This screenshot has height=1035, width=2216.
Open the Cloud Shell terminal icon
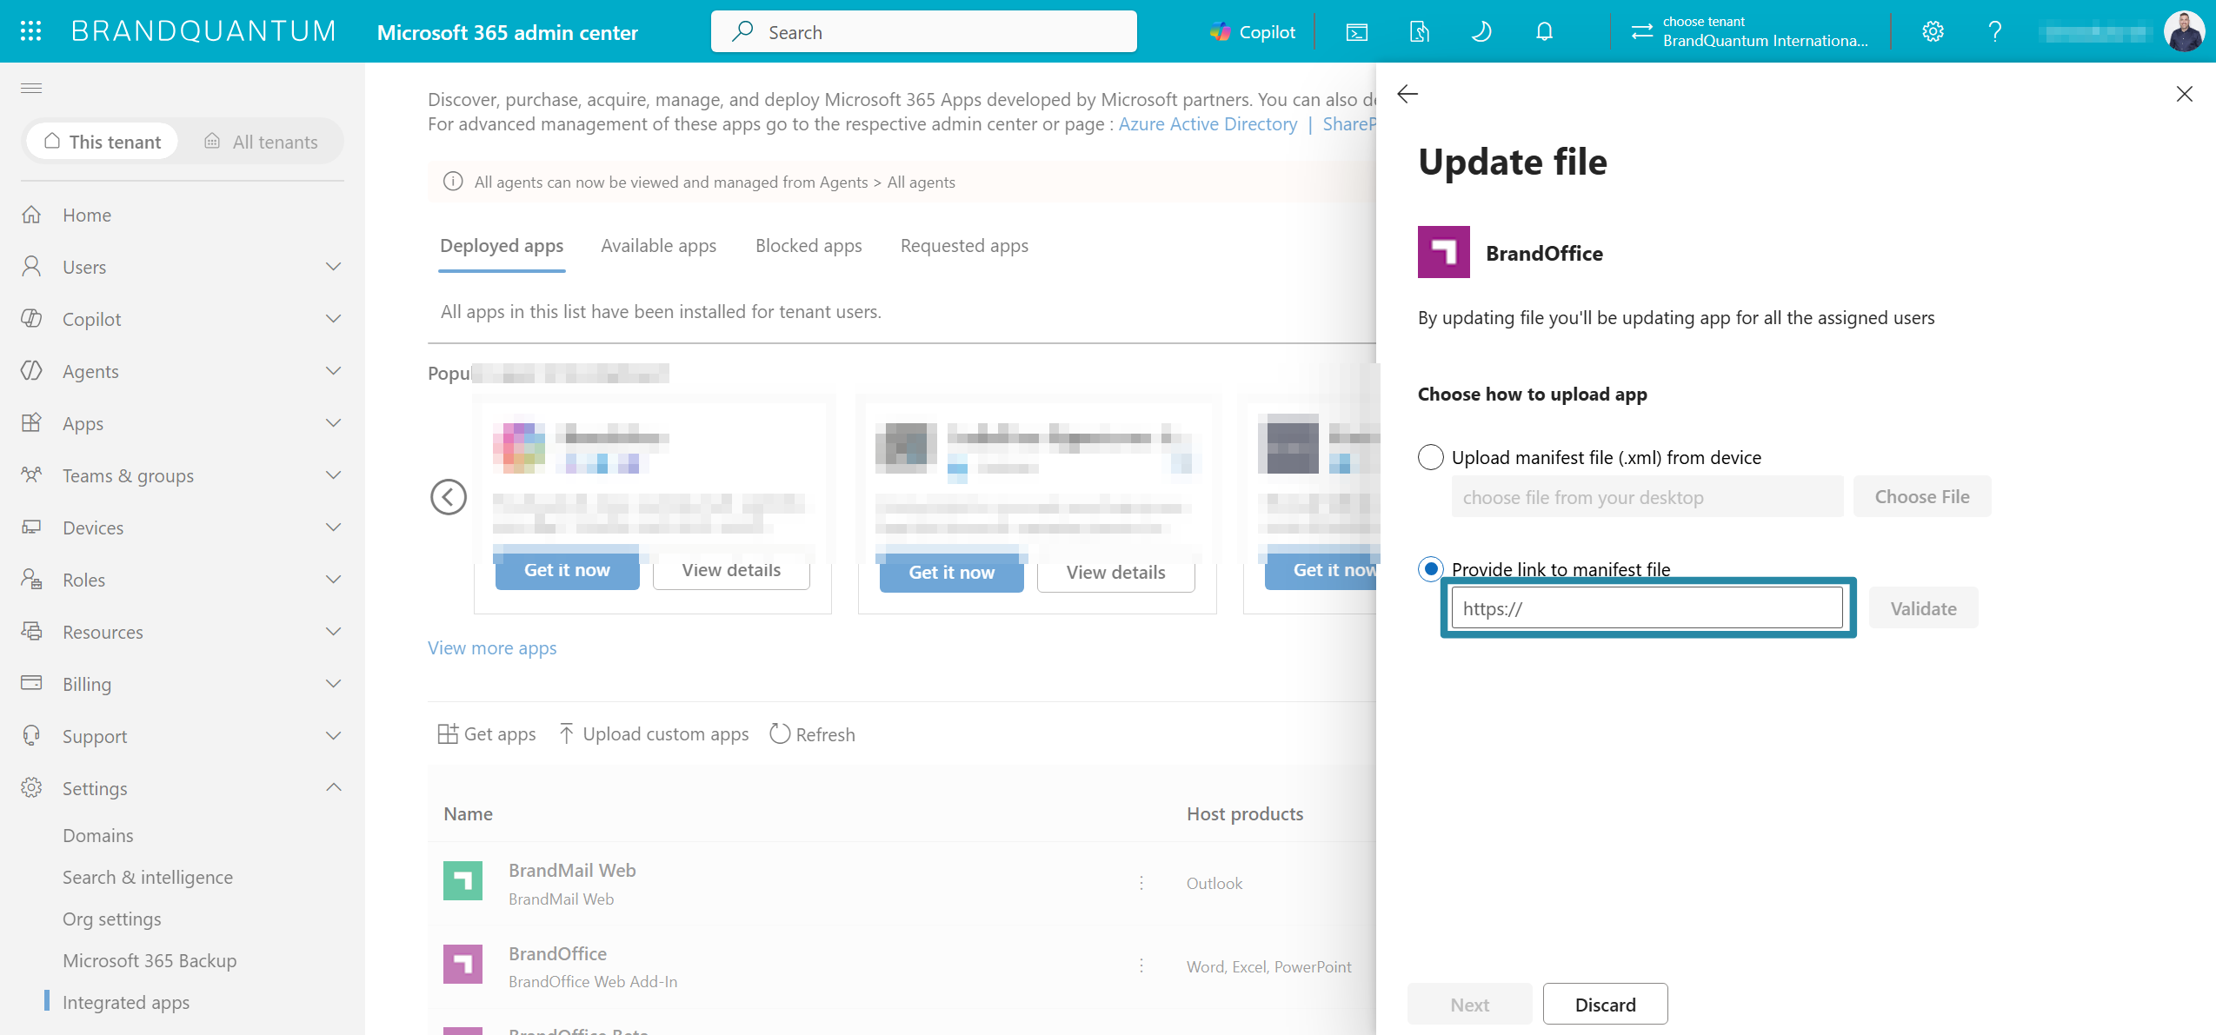(1356, 32)
